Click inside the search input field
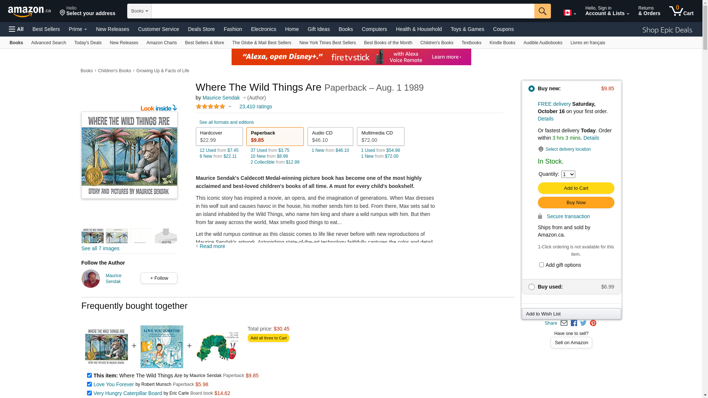This screenshot has width=708, height=398. pyautogui.click(x=343, y=11)
